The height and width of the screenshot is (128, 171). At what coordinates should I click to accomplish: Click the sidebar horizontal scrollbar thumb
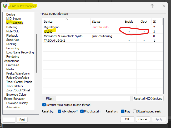pyautogui.click(x=18, y=112)
